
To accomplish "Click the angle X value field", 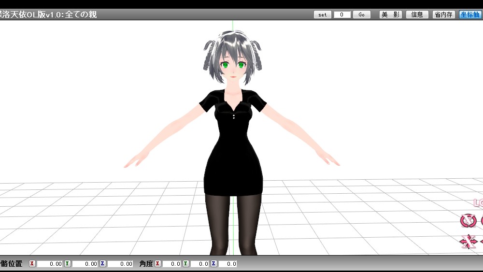I will click(172, 264).
